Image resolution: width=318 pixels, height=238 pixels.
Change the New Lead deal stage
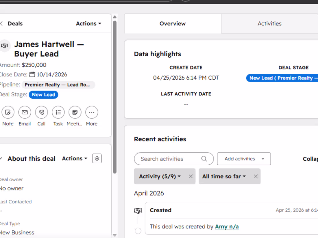43,95
